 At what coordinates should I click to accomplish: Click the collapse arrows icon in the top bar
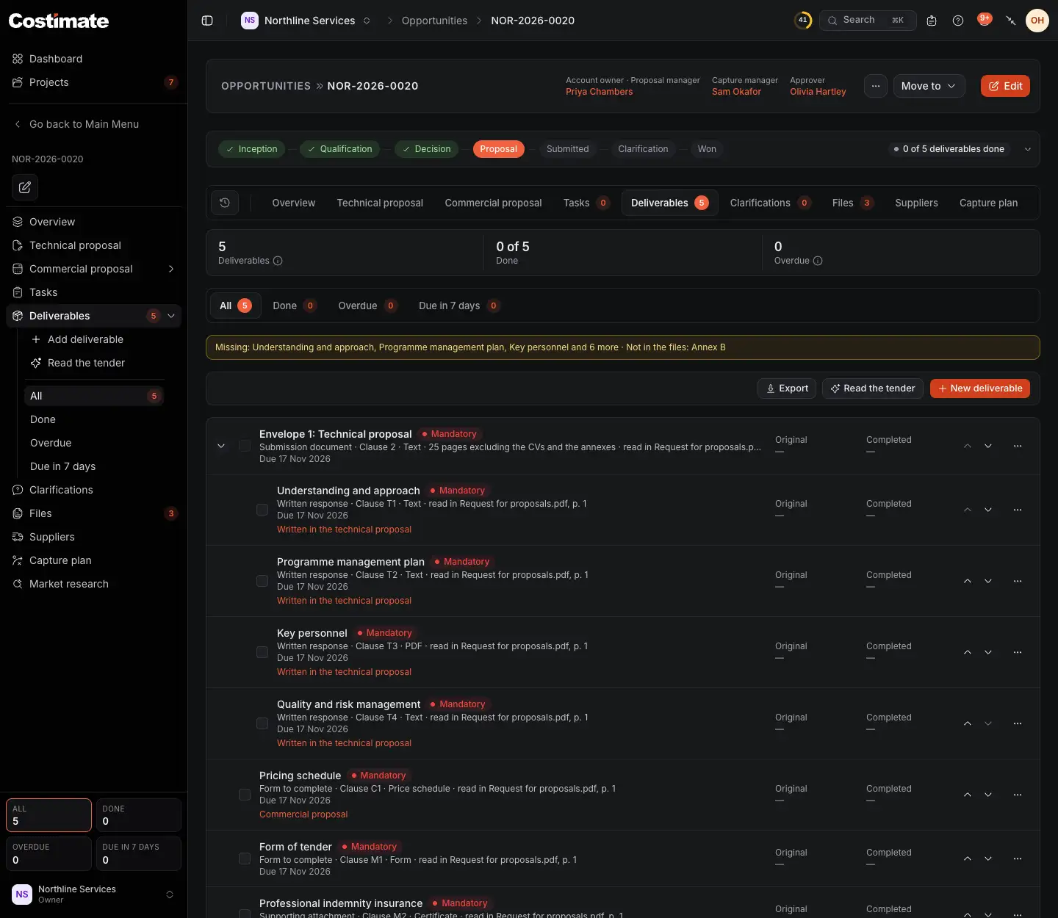1011,21
